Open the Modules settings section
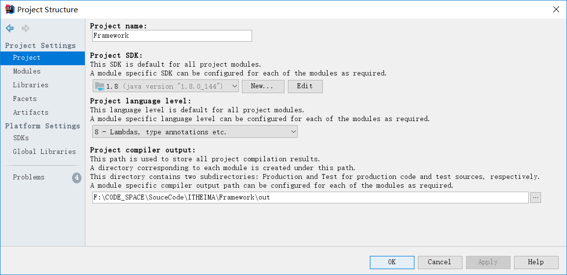 click(27, 72)
